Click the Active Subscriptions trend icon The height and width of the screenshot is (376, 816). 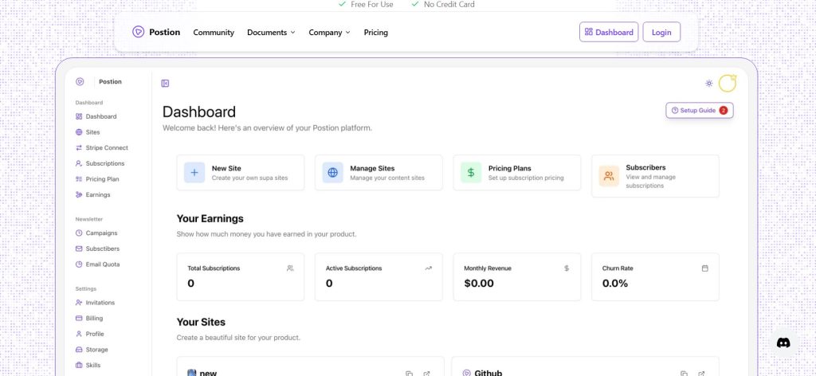point(428,268)
